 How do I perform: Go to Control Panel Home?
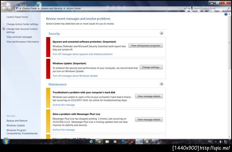tap(17, 17)
